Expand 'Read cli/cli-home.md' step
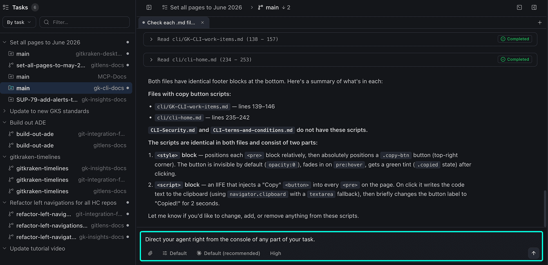Image resolution: width=548 pixels, height=265 pixels. click(x=151, y=60)
